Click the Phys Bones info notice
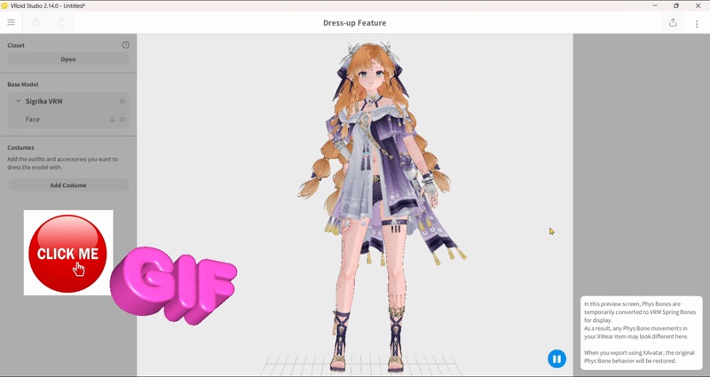Viewport: 710px width, 377px height. [641, 333]
